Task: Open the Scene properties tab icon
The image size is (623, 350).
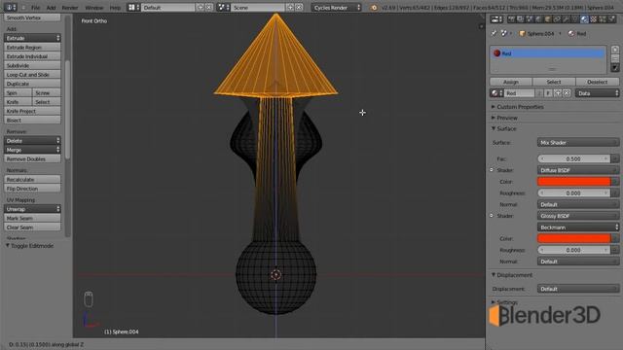Action: pos(529,18)
